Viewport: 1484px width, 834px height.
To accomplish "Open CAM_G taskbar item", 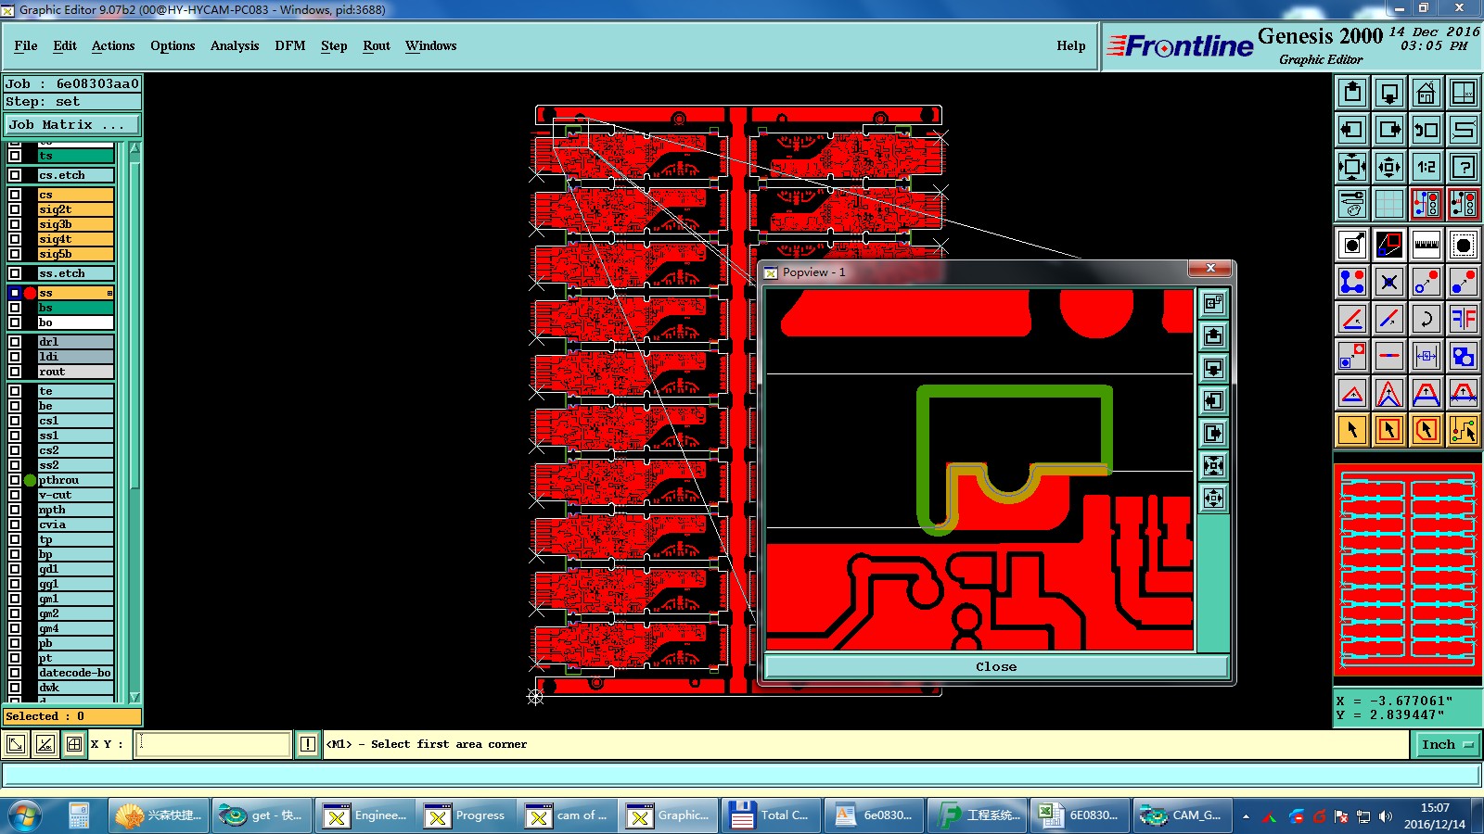I will [1183, 815].
